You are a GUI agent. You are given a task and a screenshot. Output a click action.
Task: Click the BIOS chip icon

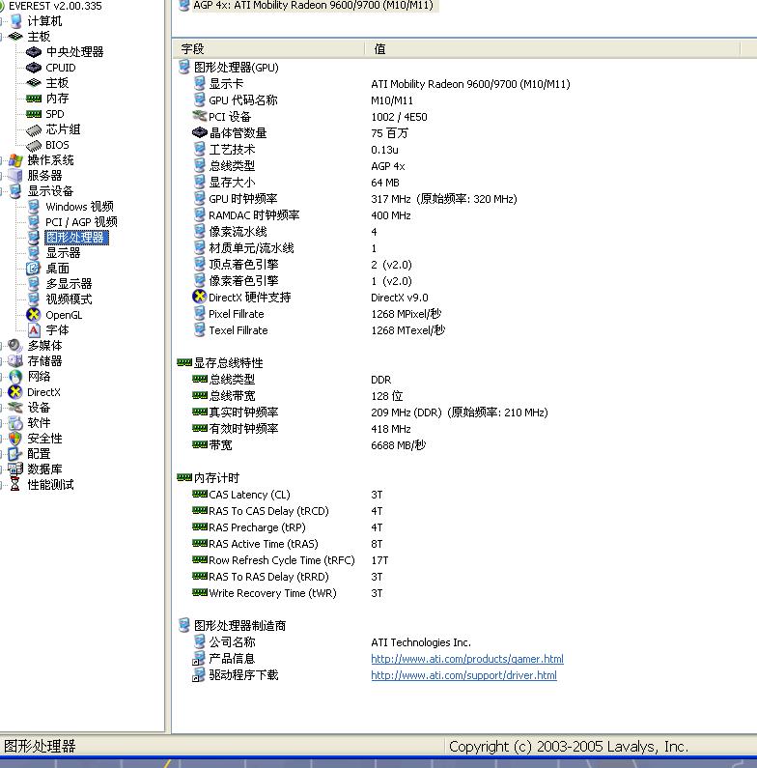[33, 145]
